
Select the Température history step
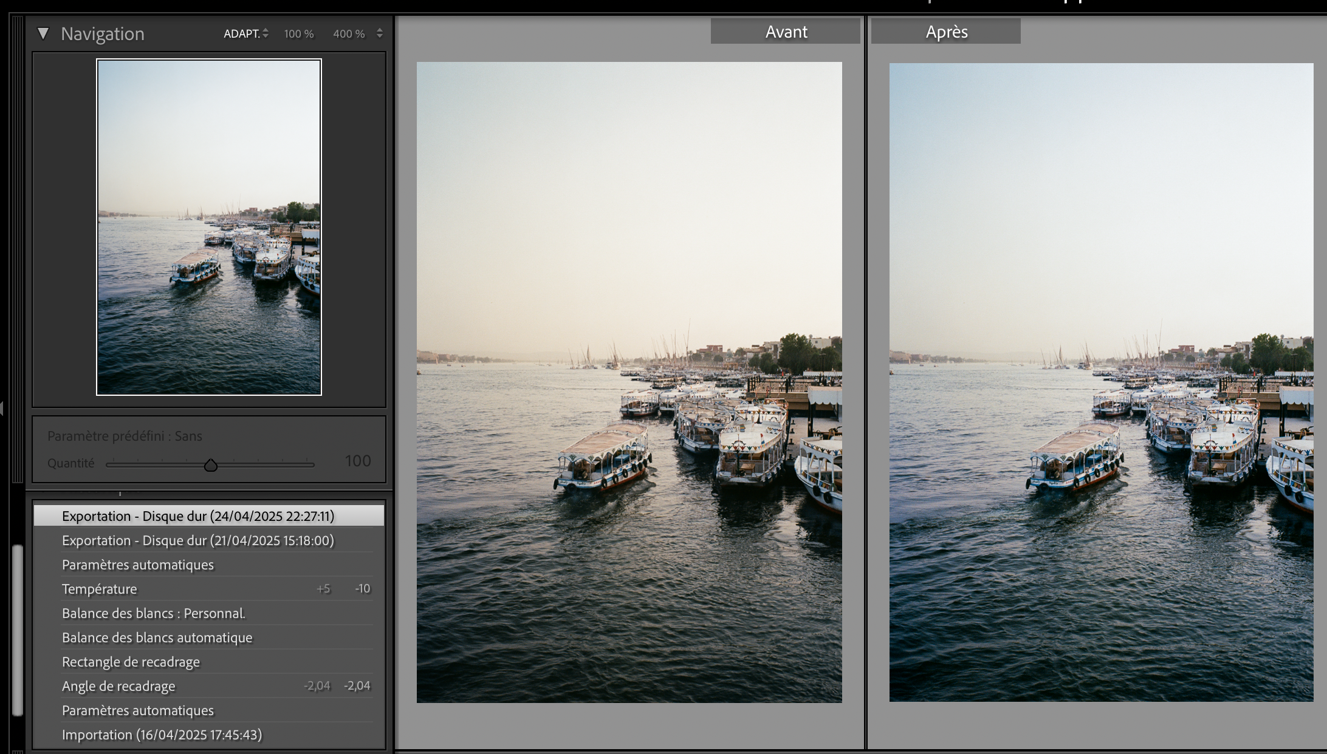100,589
